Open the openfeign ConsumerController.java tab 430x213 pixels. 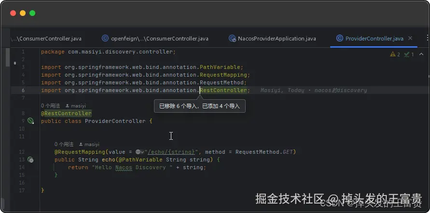(x=155, y=39)
